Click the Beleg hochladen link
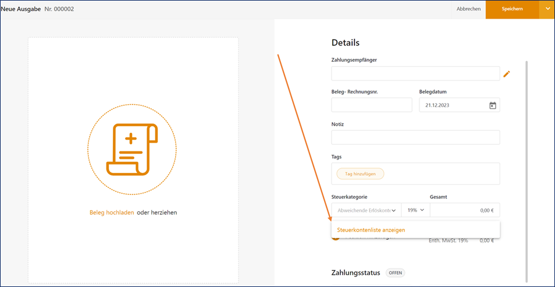The image size is (555, 287). (x=112, y=212)
